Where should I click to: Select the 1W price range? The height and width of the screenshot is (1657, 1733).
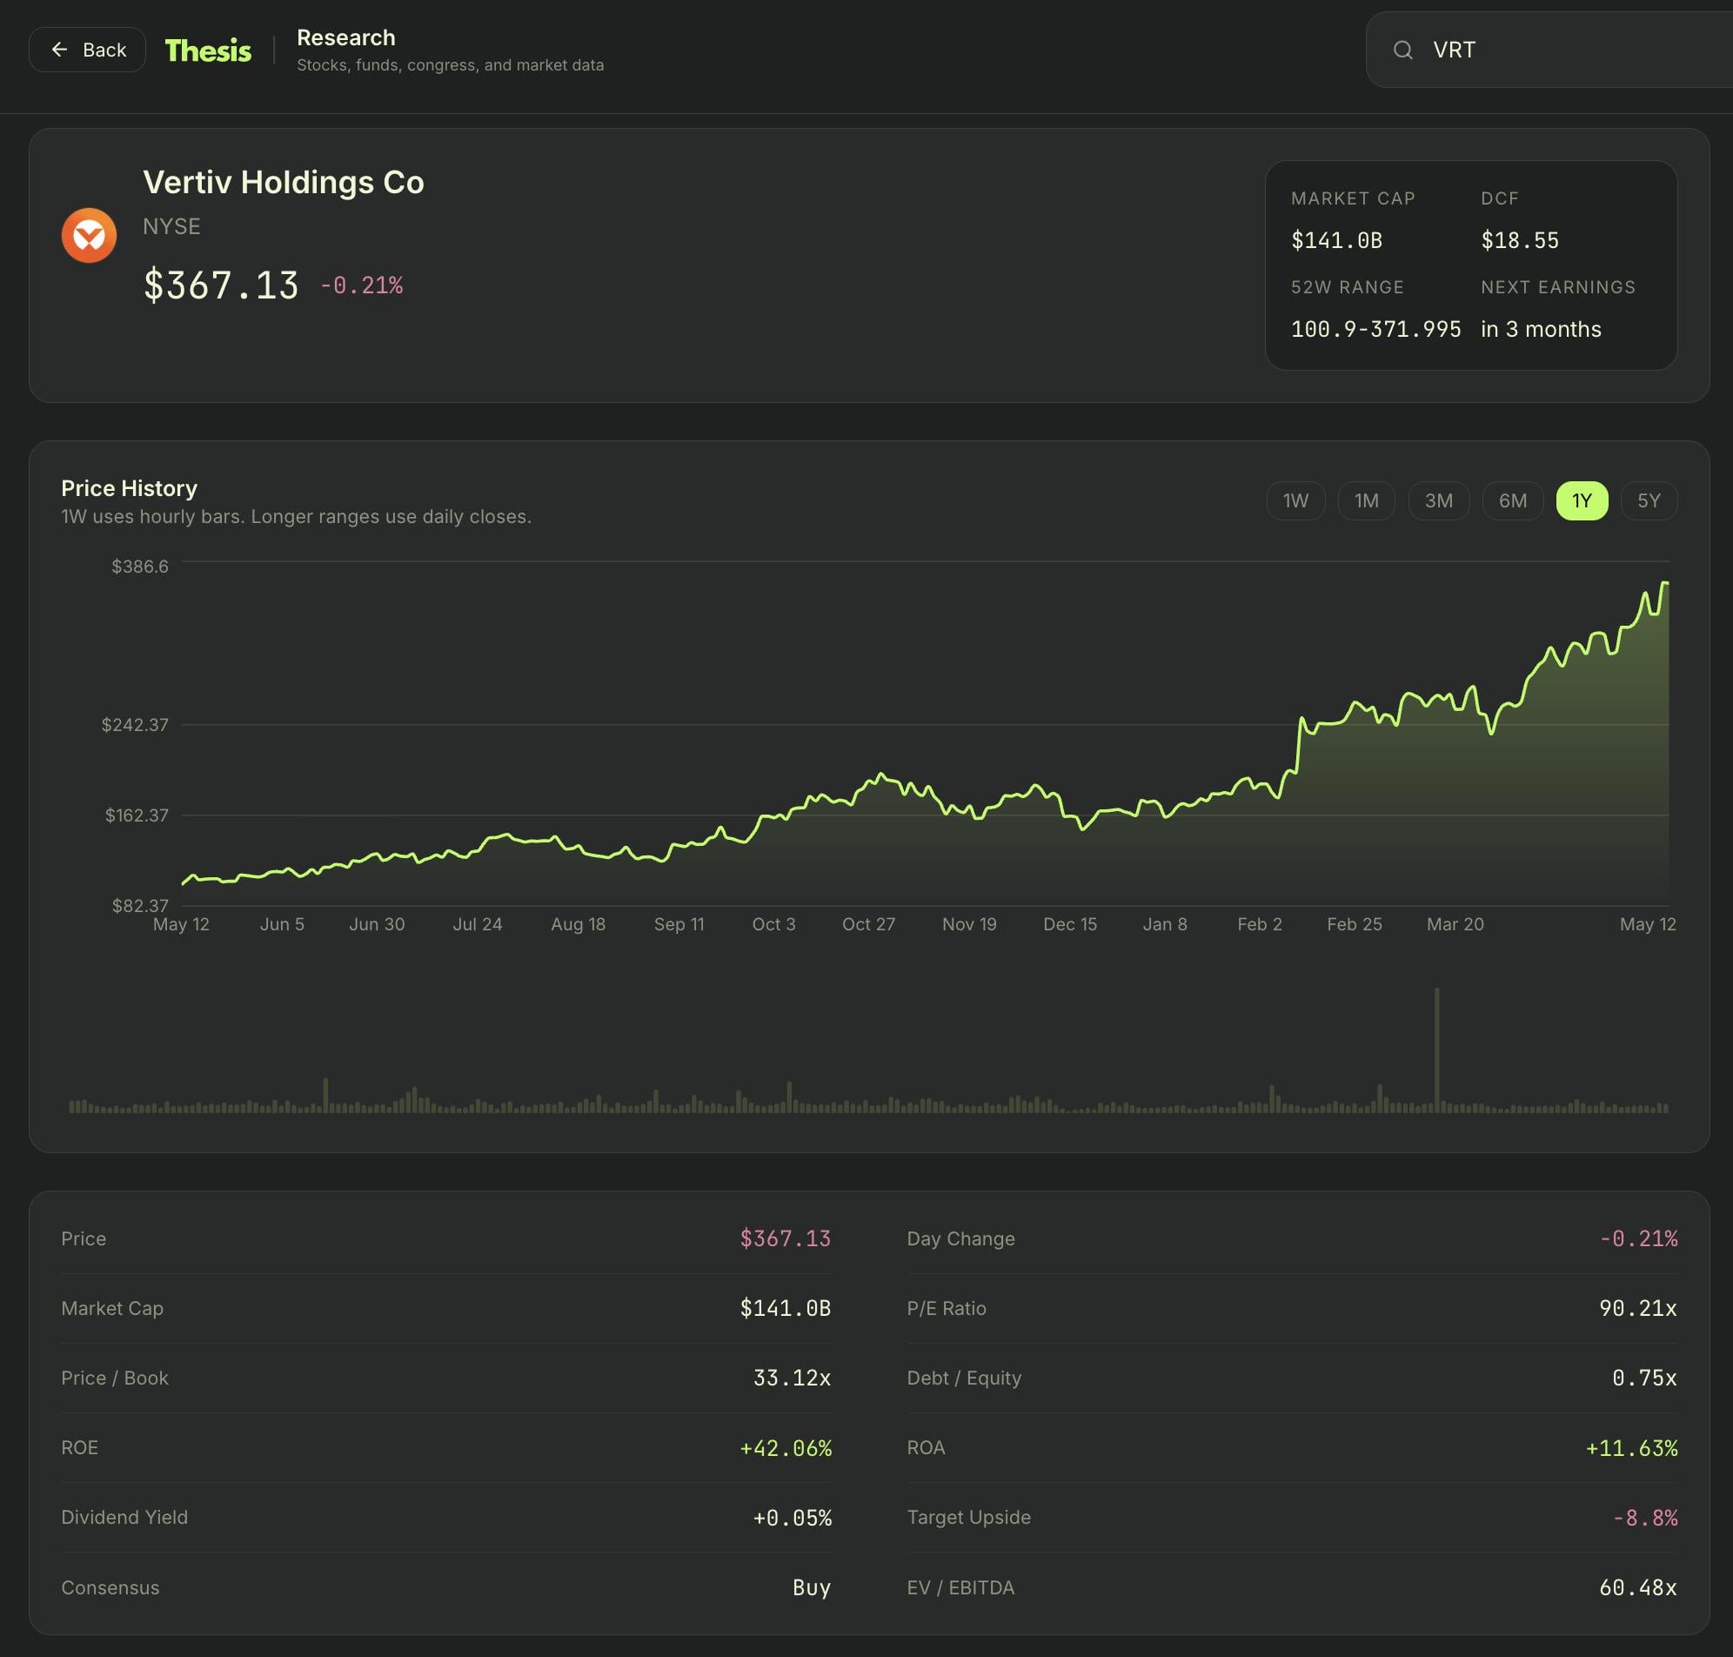pyautogui.click(x=1295, y=500)
